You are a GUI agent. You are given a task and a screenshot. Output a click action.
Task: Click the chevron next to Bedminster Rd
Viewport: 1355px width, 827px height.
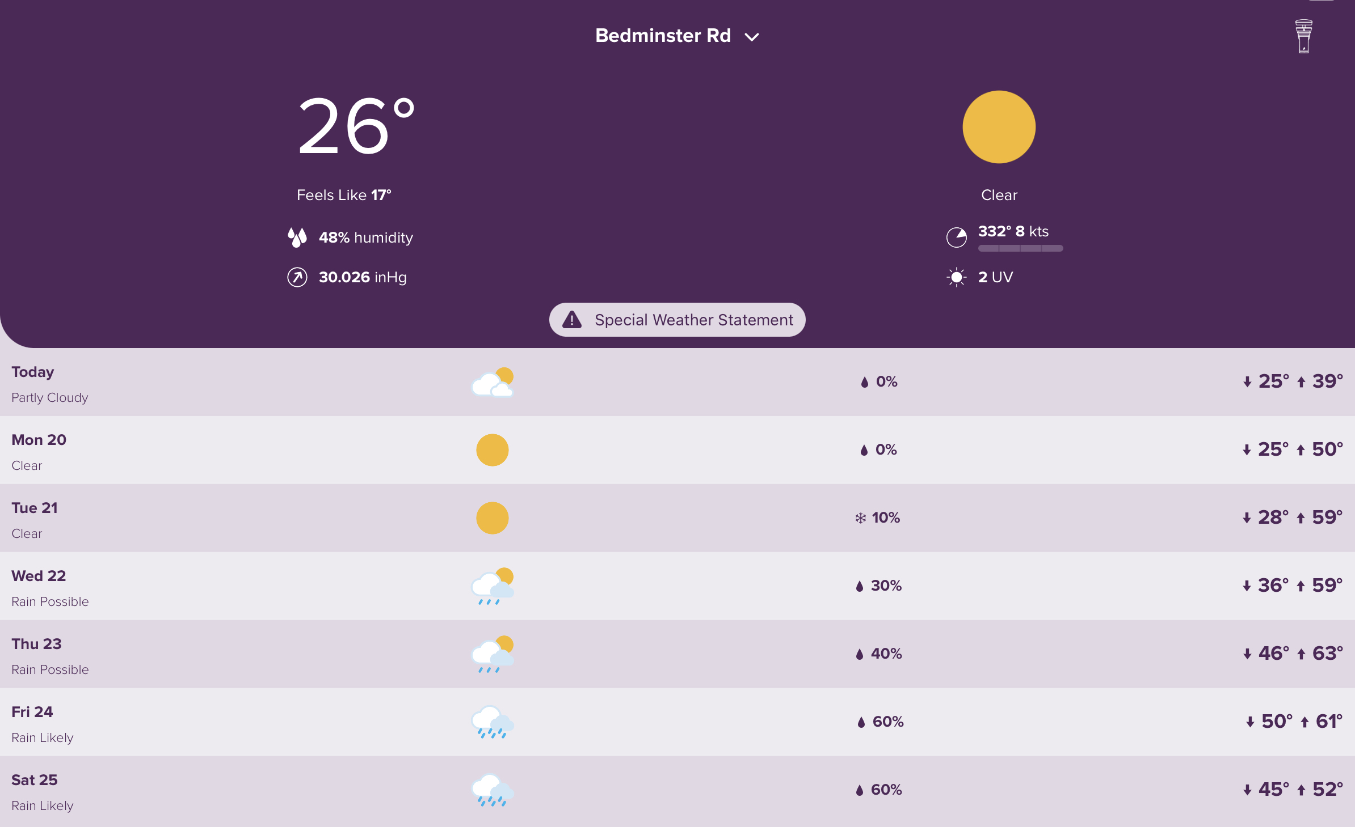[x=752, y=37]
